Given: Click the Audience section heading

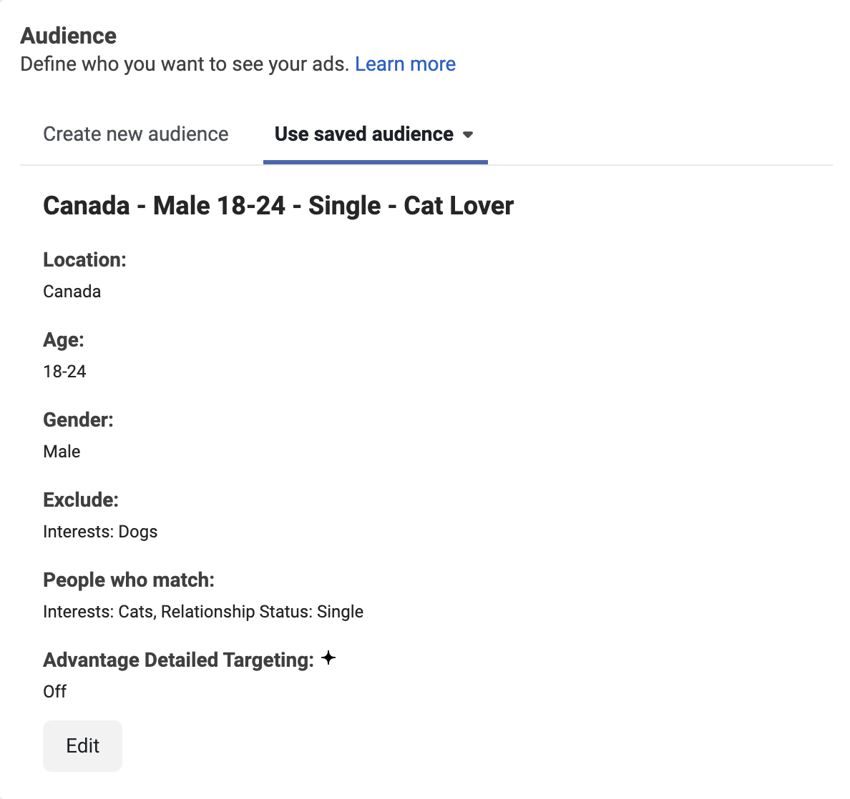Looking at the screenshot, I should (x=68, y=35).
